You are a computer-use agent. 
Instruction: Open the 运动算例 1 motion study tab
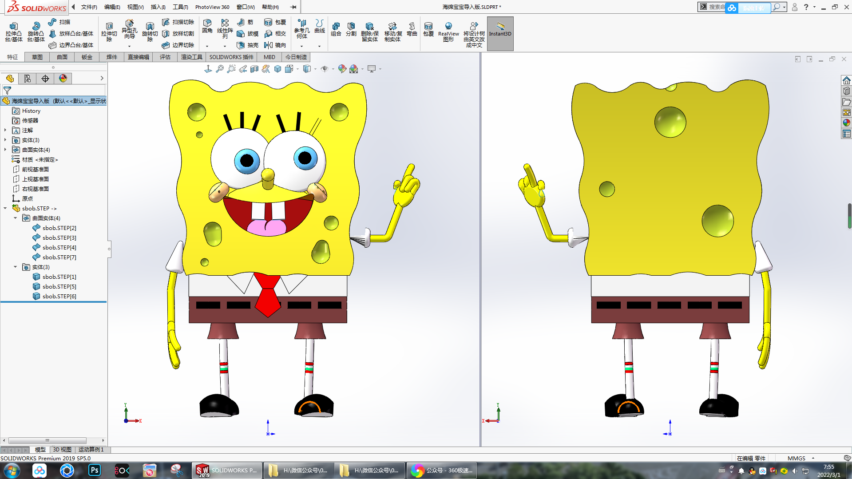[91, 450]
